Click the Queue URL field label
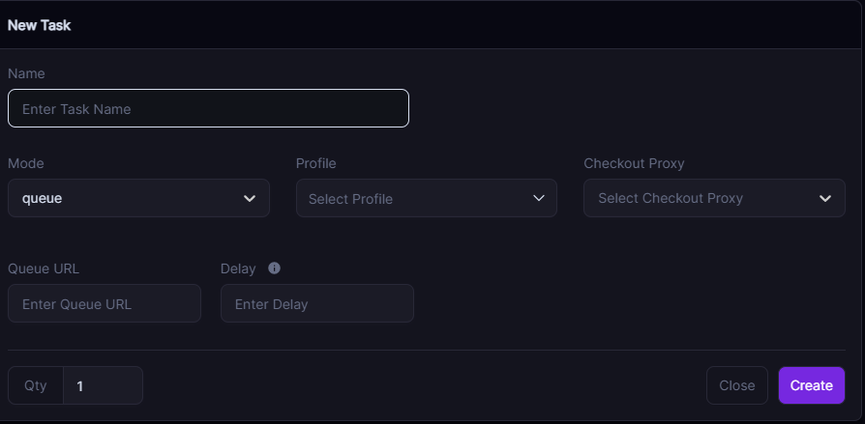This screenshot has width=865, height=424. click(x=44, y=269)
